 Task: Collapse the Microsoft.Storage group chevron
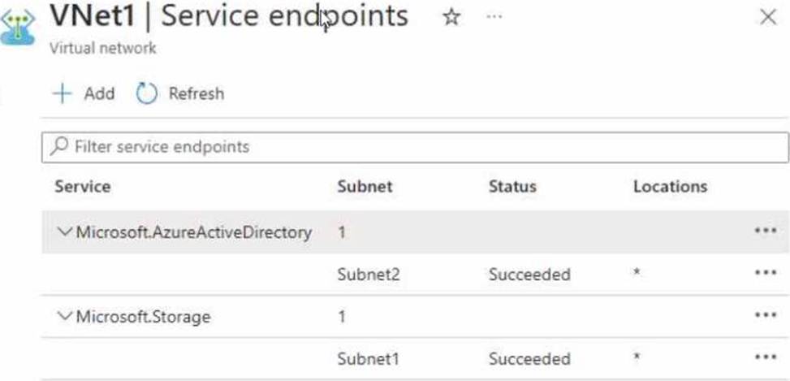65,316
